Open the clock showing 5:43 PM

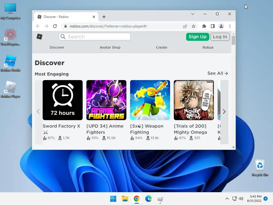(x=254, y=199)
